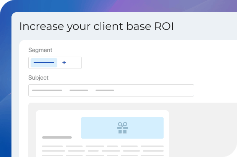This screenshot has width=237, height=157.
Task: Click the first body text row in email
Action: click(x=102, y=146)
